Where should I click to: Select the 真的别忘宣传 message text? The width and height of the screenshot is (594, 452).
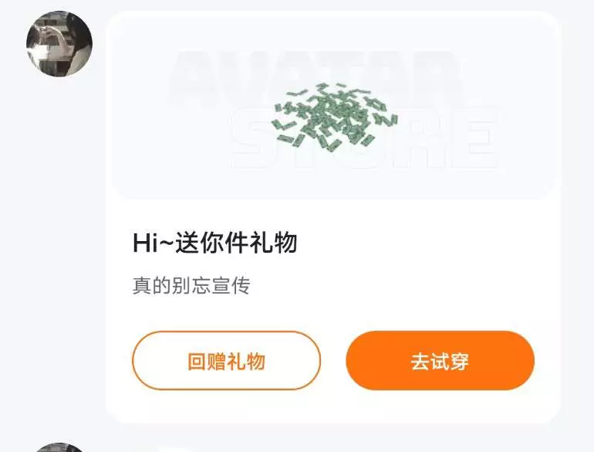191,285
